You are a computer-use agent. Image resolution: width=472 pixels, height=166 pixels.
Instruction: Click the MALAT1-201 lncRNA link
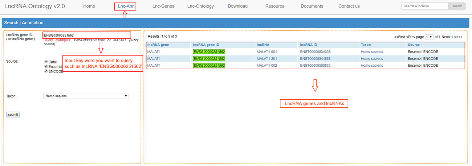(267, 59)
